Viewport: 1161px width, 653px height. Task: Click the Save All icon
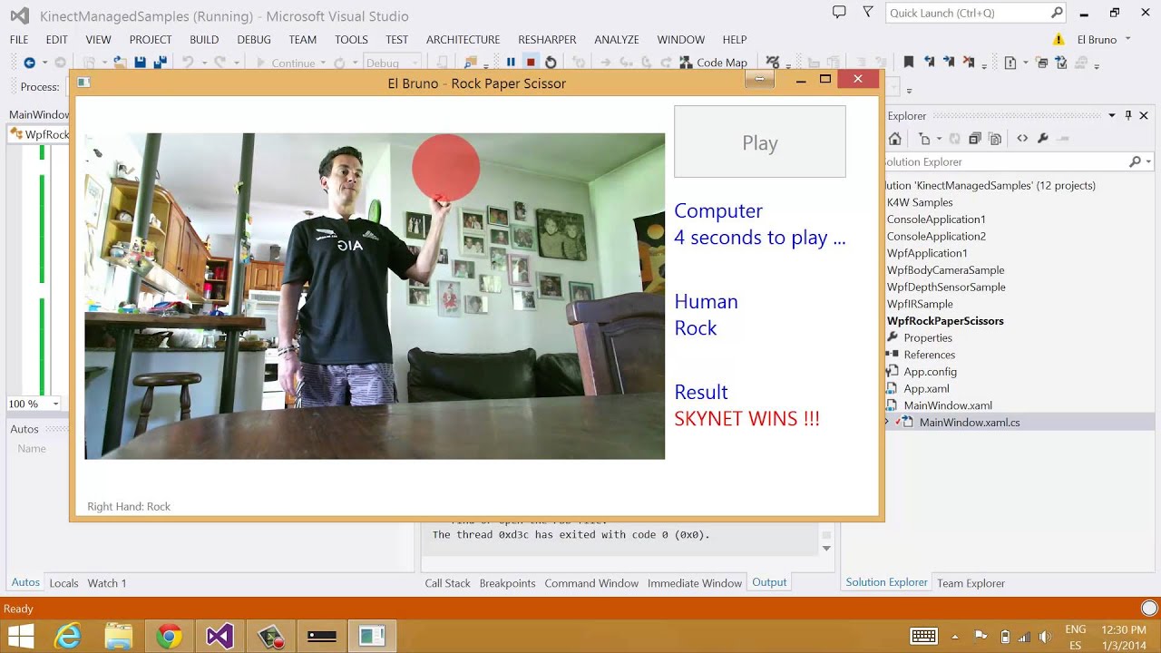[161, 63]
